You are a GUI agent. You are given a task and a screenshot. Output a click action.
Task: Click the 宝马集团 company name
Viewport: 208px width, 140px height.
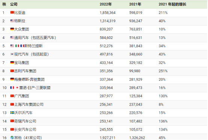[x=21, y=63]
